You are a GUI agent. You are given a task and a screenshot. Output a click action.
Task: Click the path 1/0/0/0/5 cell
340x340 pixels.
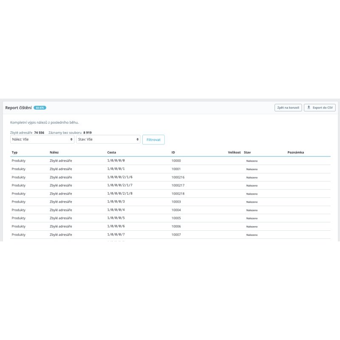coord(116,218)
